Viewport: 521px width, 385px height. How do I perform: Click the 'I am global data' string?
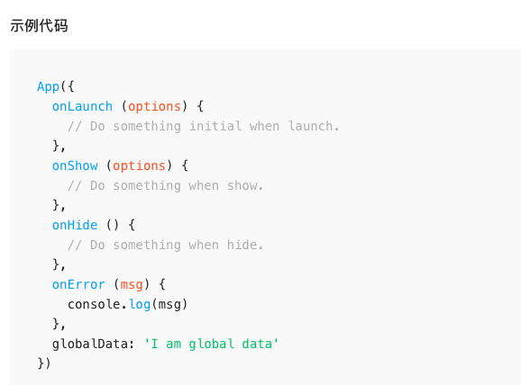click(x=212, y=344)
